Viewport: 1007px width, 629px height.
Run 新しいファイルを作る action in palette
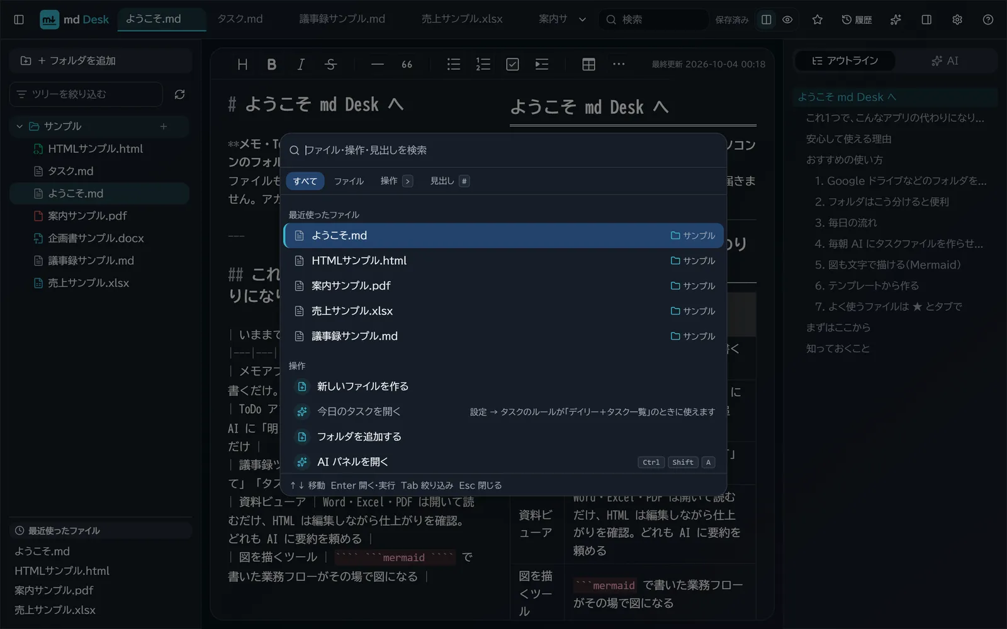503,386
